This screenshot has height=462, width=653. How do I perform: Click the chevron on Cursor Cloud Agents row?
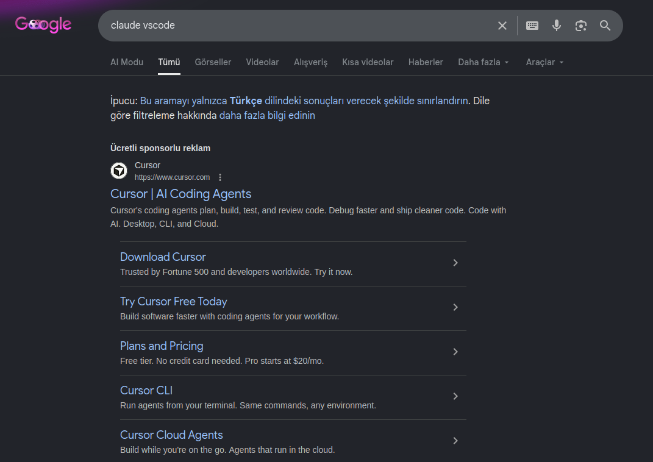point(455,441)
